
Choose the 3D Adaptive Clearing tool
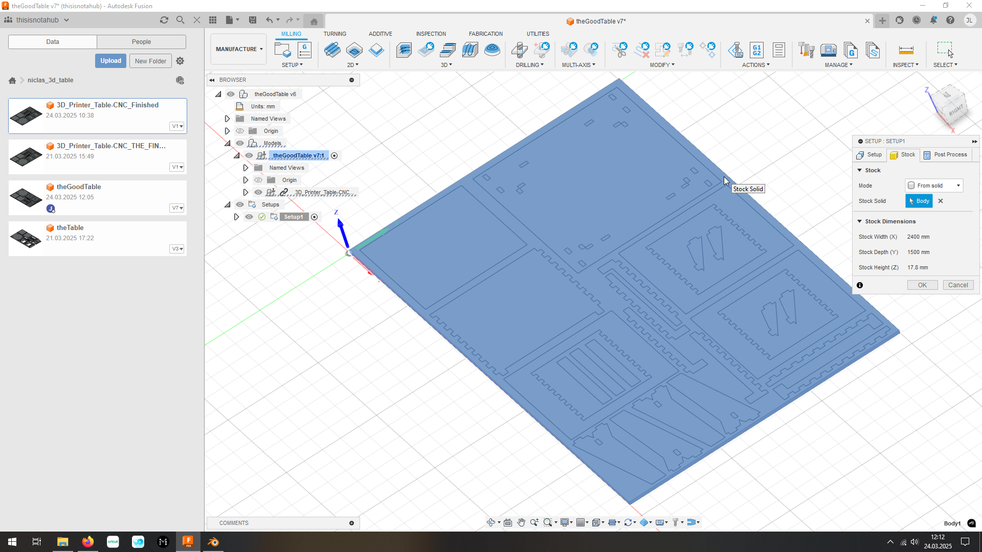(x=404, y=50)
